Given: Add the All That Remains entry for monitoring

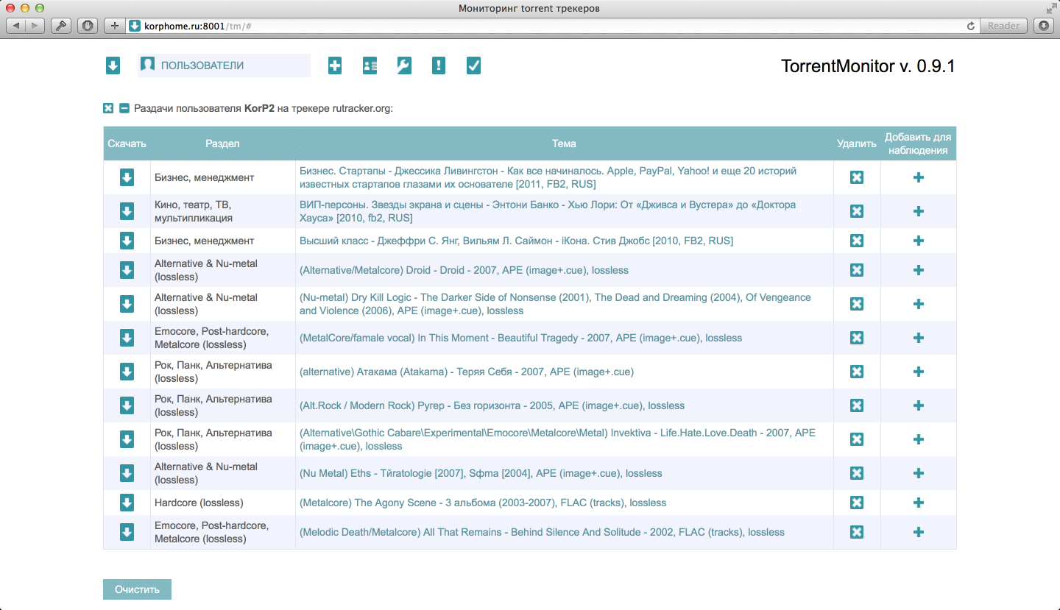Looking at the screenshot, I should 918,532.
